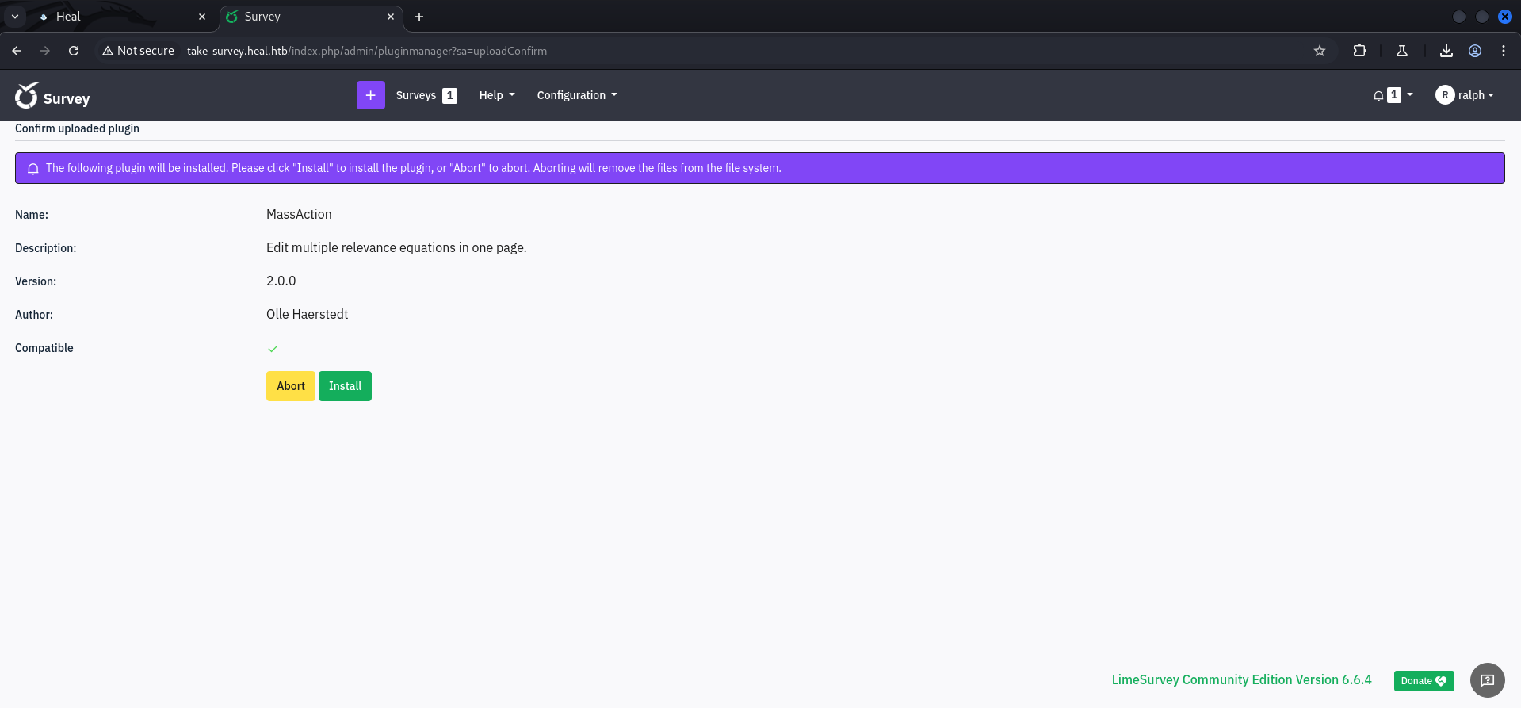Image resolution: width=1521 pixels, height=708 pixels.
Task: Open the notifications bell
Action: click(1379, 95)
